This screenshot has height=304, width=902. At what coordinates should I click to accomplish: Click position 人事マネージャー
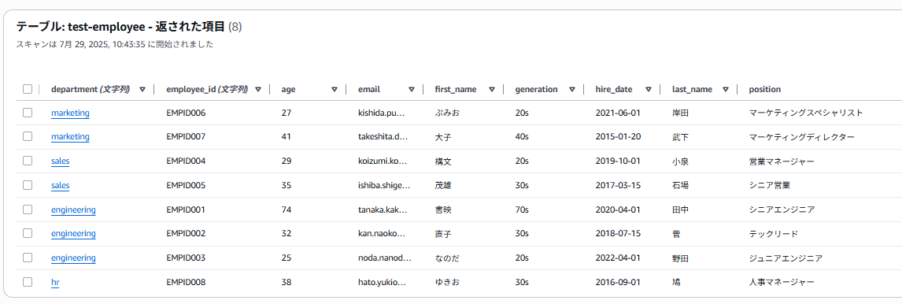point(782,282)
